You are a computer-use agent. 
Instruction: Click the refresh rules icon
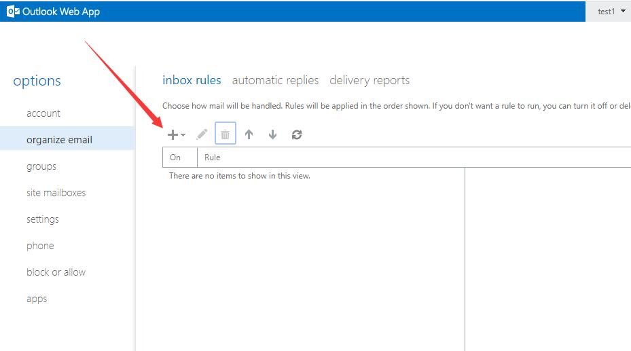[x=297, y=134]
